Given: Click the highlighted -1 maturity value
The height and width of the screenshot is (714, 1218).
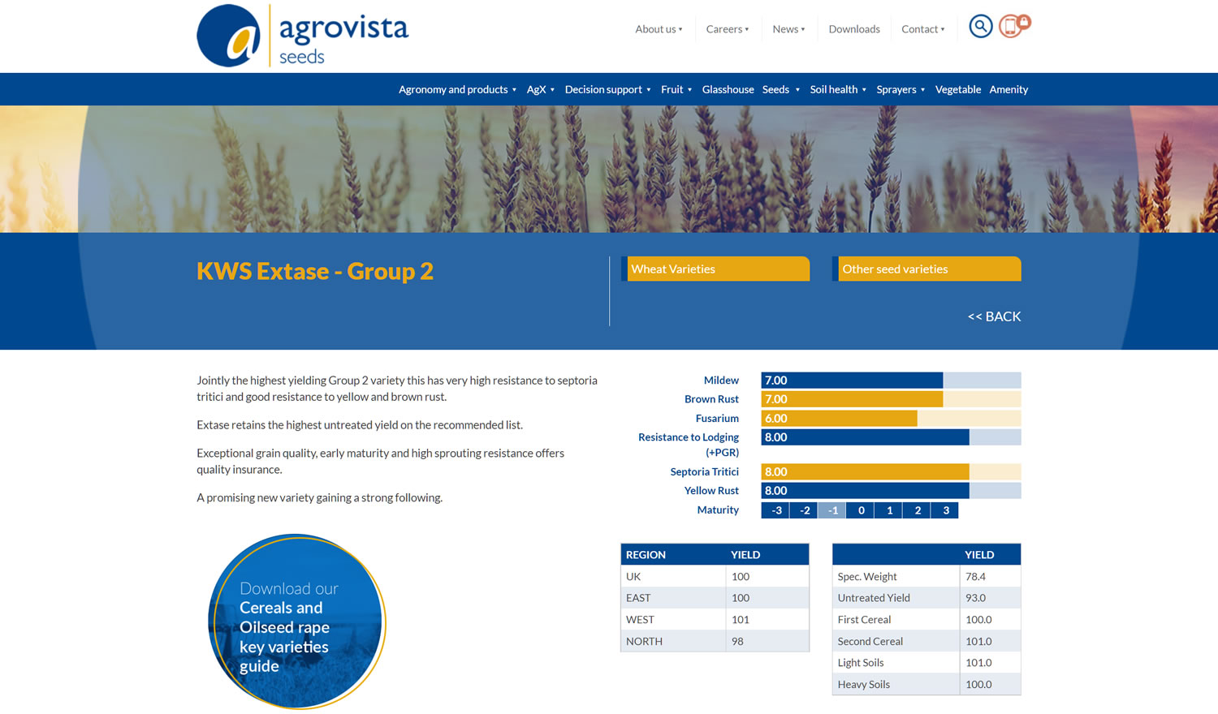Looking at the screenshot, I should 831,510.
